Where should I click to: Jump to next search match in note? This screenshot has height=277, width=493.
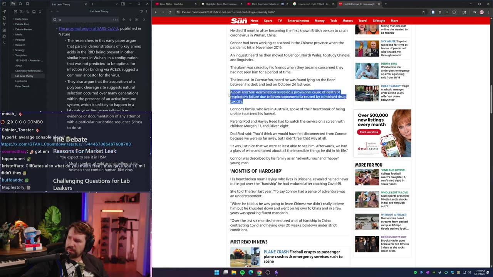click(x=130, y=20)
